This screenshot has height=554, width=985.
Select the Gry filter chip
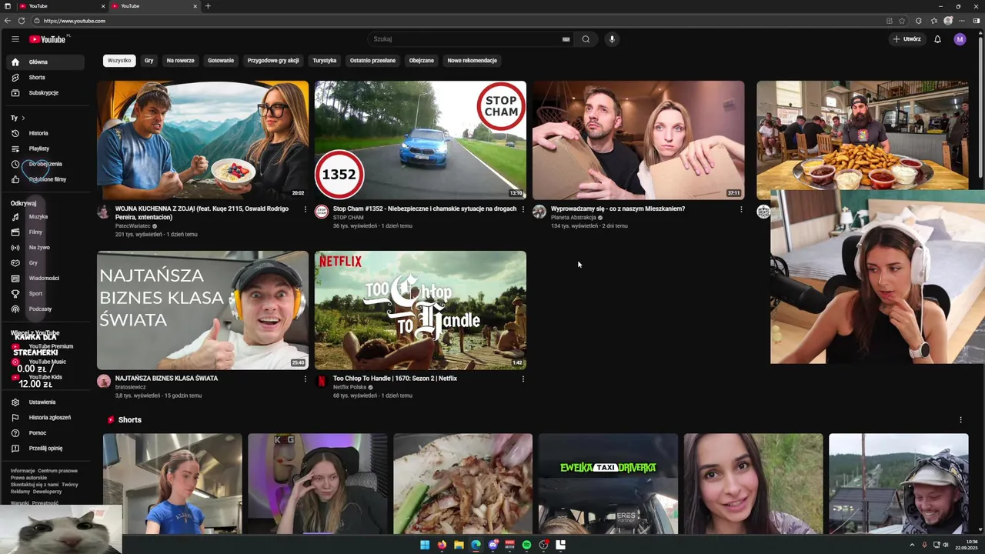click(149, 60)
